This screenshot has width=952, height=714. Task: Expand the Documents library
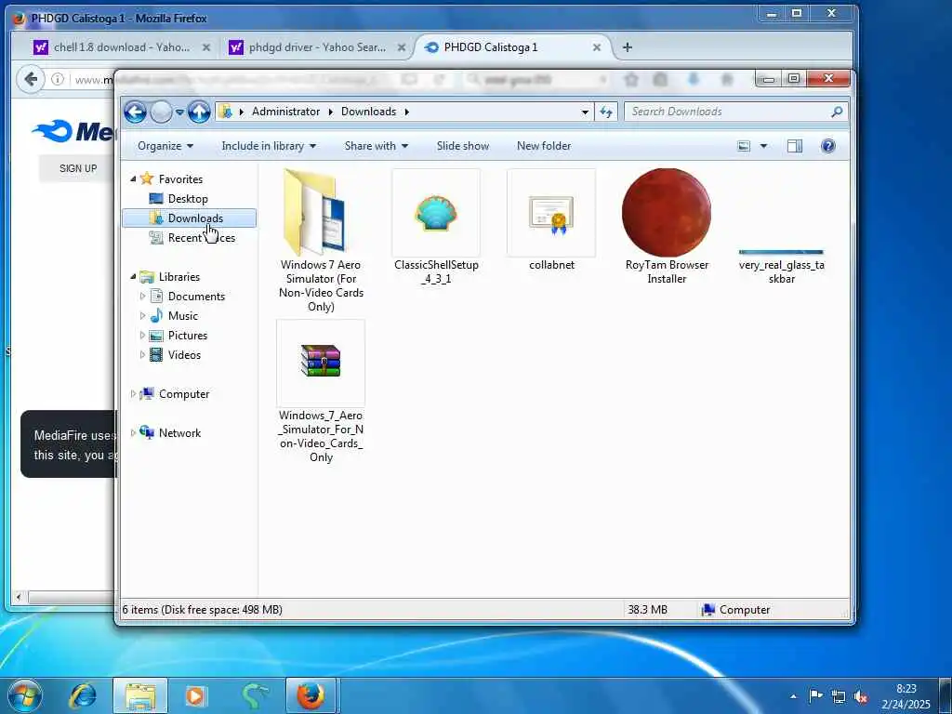coord(142,297)
